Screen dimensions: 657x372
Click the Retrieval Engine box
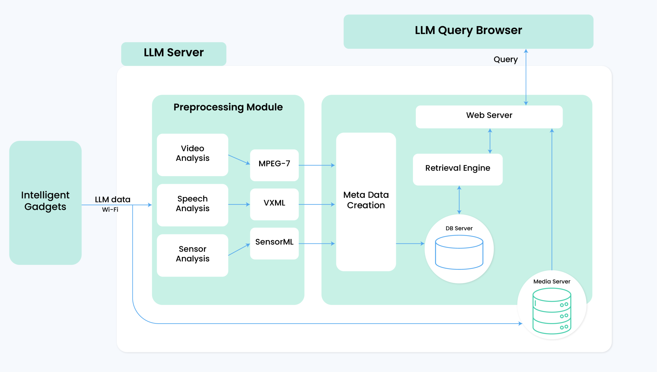click(458, 169)
